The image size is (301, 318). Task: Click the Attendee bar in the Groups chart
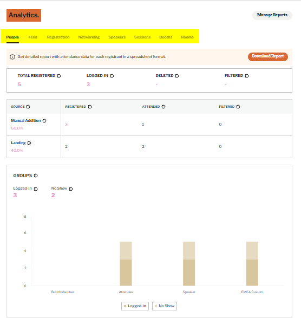(126, 264)
